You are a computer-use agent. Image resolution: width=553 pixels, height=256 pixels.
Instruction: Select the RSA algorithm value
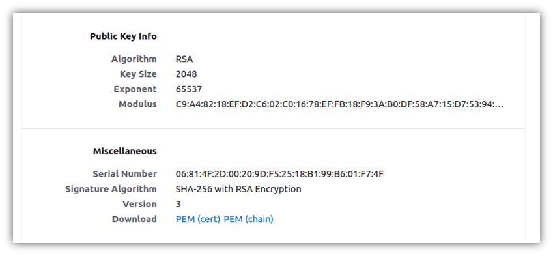click(184, 59)
